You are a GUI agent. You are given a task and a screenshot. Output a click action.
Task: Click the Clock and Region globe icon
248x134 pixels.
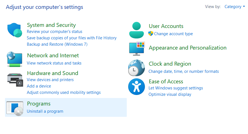[x=137, y=68]
